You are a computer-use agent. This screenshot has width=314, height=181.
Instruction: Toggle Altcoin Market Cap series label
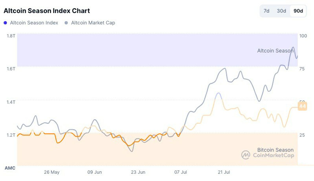pyautogui.click(x=93, y=23)
